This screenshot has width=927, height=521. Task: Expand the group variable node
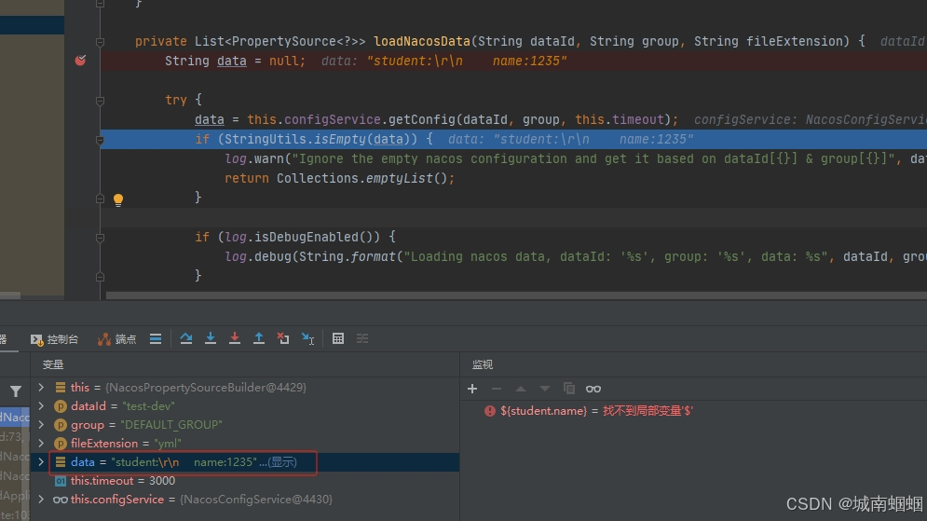point(41,425)
